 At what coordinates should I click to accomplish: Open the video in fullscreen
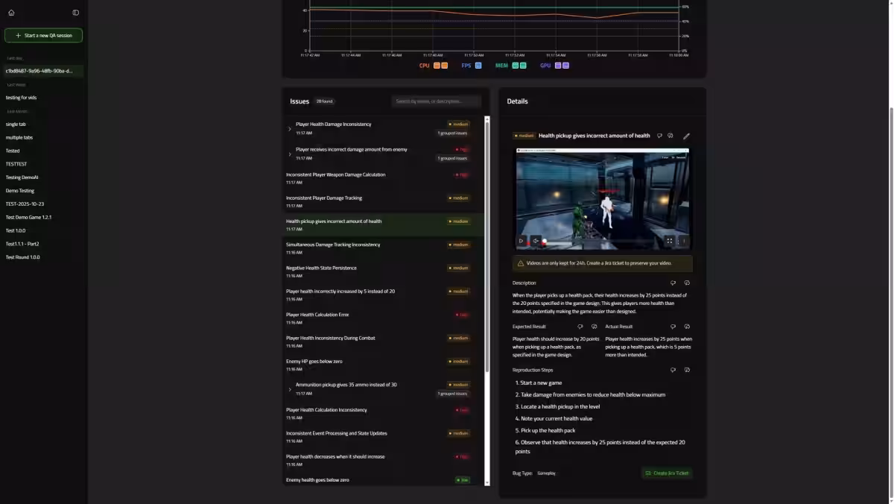669,241
